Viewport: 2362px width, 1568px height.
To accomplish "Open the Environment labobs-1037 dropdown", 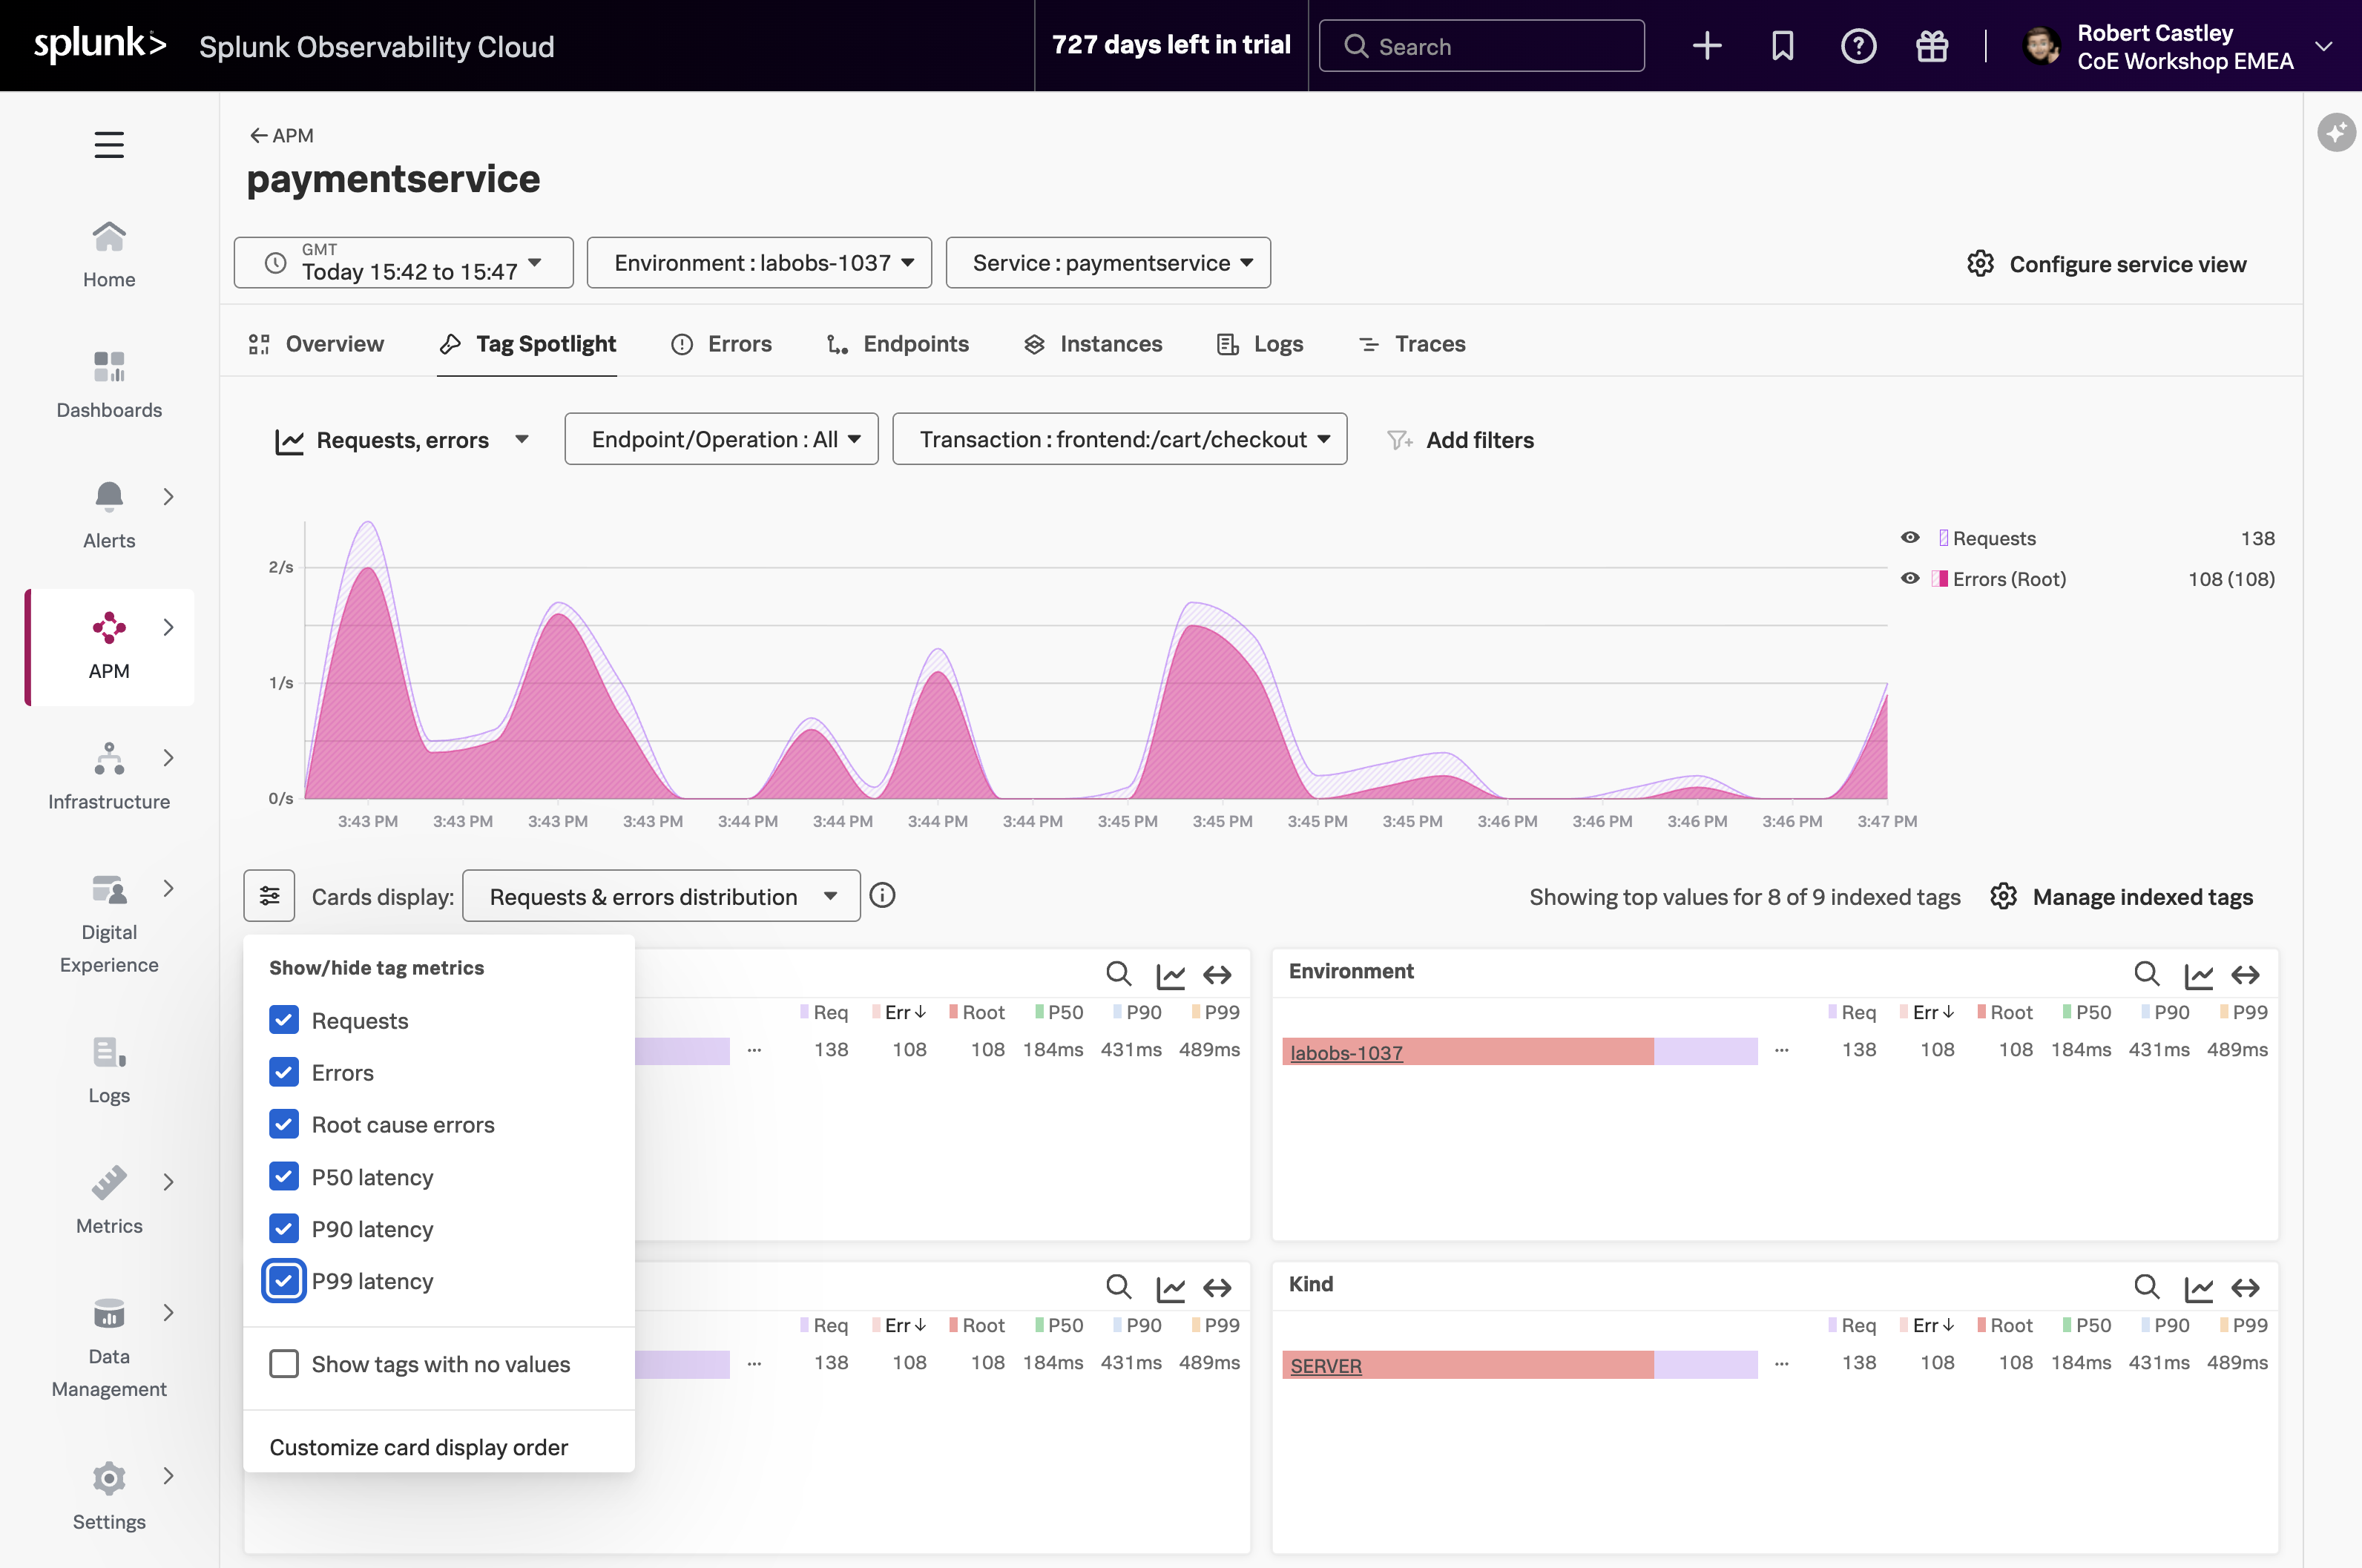I will coord(760,263).
